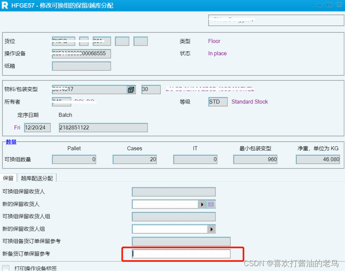Click inside the 纸箱 input field
The height and width of the screenshot is (271, 345).
click(81, 66)
